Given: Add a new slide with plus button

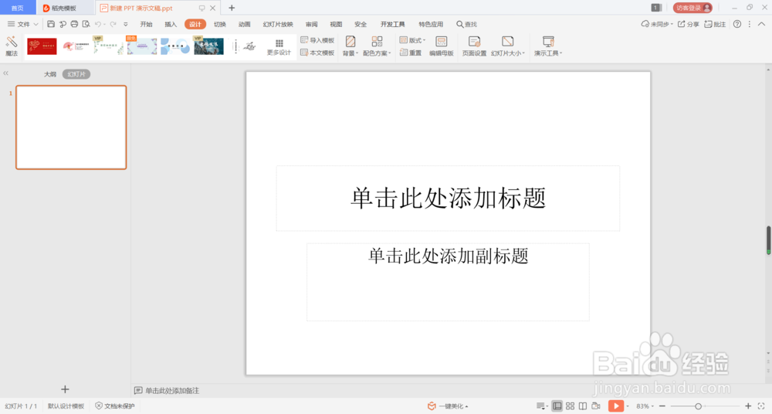Looking at the screenshot, I should pos(65,389).
